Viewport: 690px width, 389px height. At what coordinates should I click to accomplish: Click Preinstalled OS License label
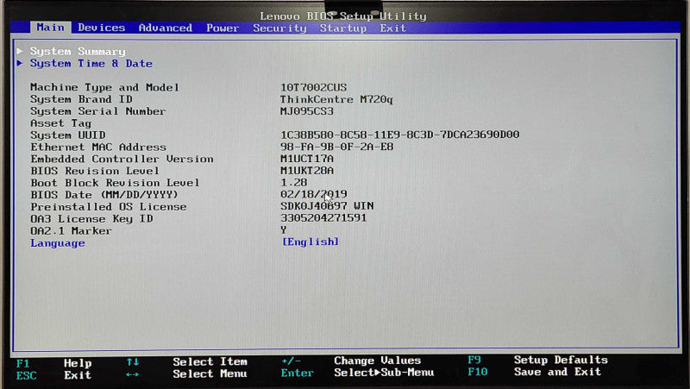109,207
